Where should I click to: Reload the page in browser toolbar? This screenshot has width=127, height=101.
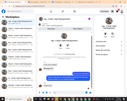point(9,6)
